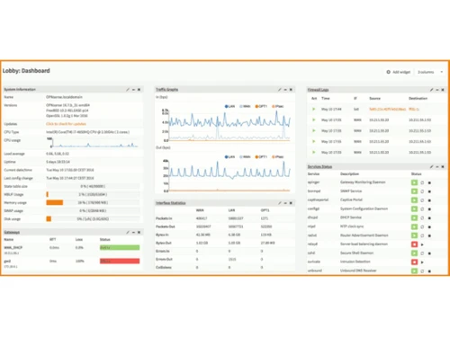Toggle WAN series in the In traffic legend
The width and height of the screenshot is (450, 337).
point(245,106)
